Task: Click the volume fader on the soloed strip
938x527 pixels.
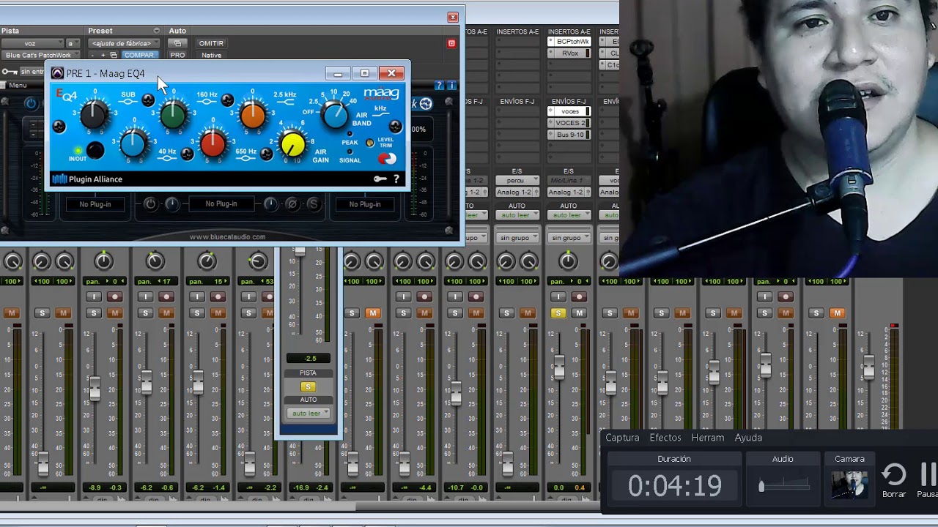Action: coord(559,367)
